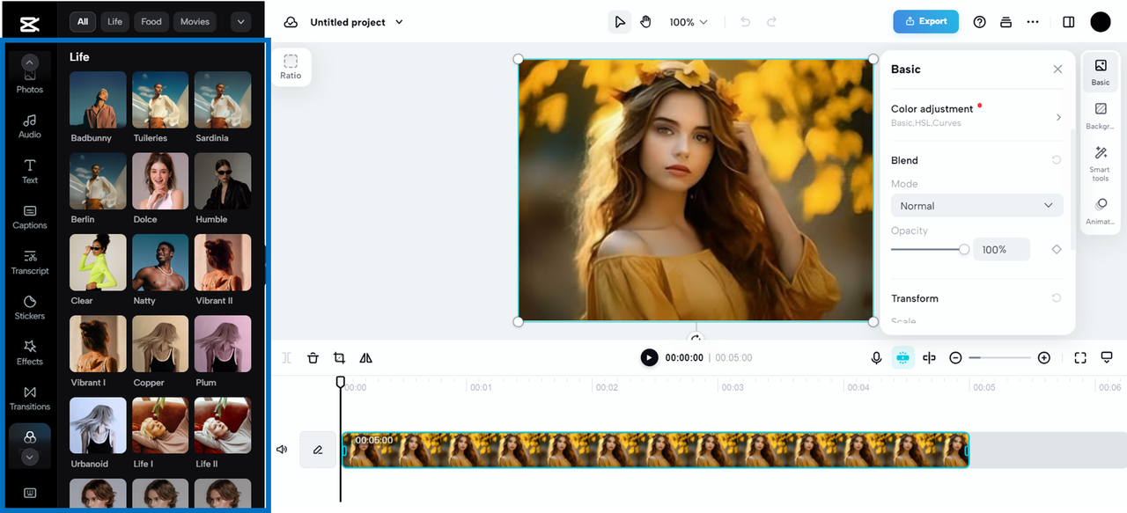Expand Color adjustment settings
Viewport: 1127px width, 513px height.
click(976, 115)
